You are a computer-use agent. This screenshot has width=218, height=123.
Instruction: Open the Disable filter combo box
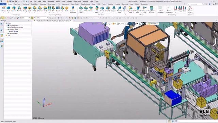pyautogui.click(x=25, y=18)
